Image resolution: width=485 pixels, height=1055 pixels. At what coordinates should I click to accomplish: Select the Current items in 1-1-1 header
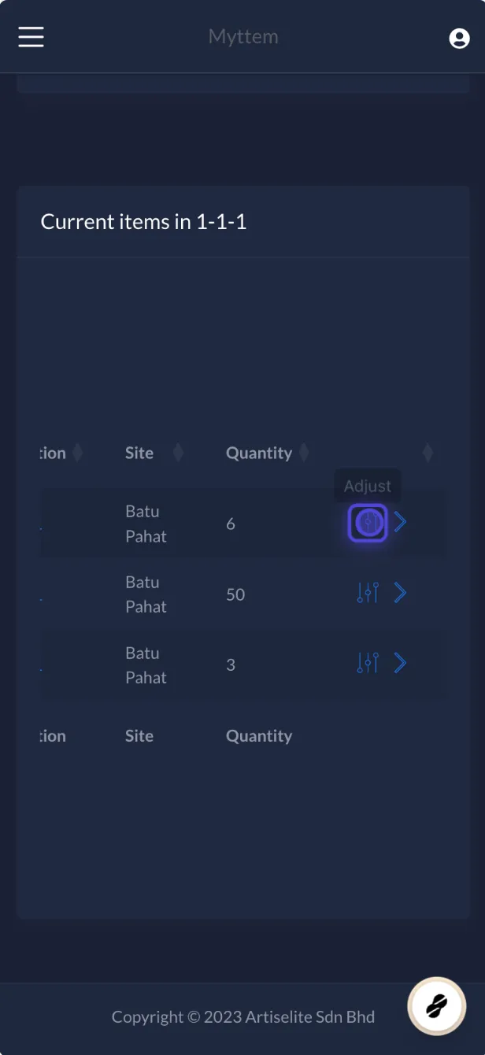[144, 222]
